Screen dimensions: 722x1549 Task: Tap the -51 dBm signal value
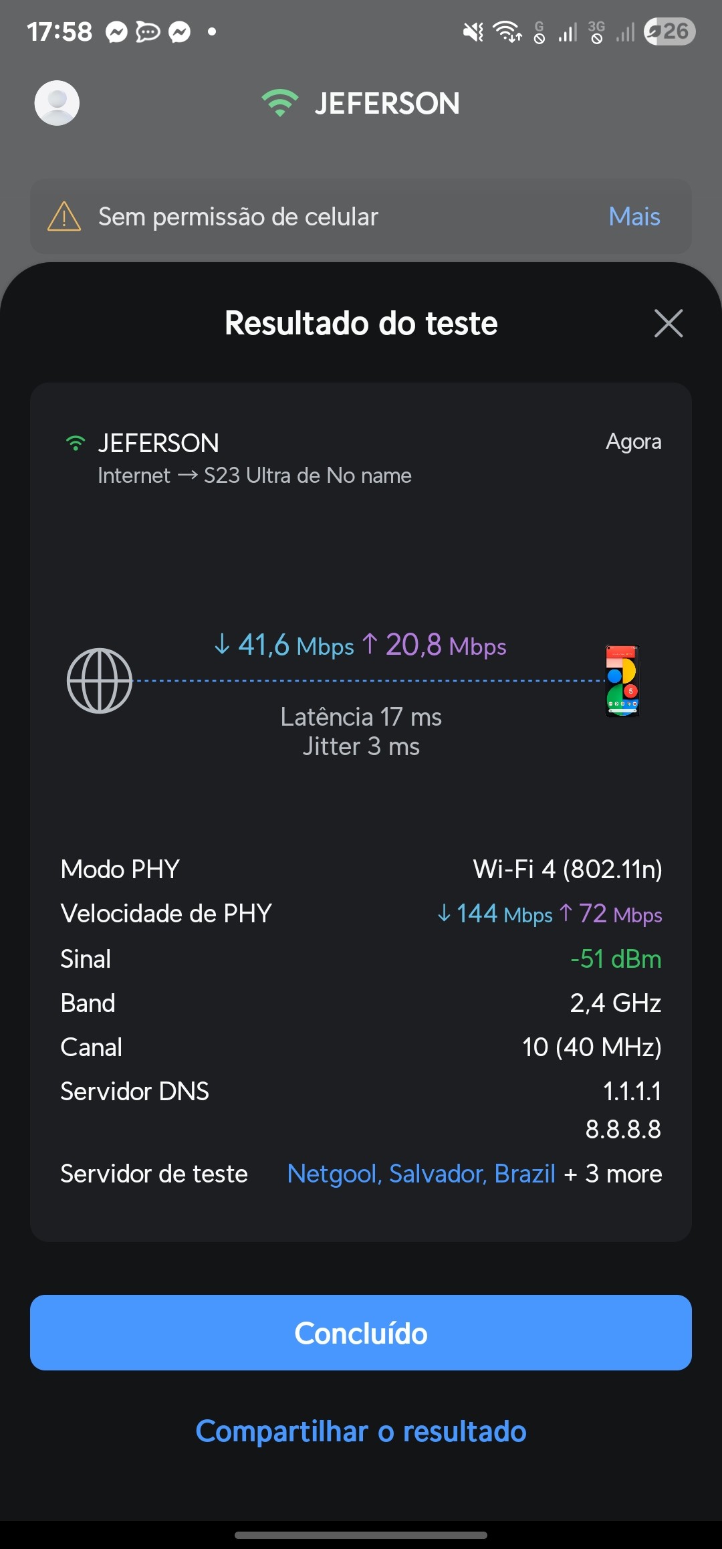pos(615,959)
